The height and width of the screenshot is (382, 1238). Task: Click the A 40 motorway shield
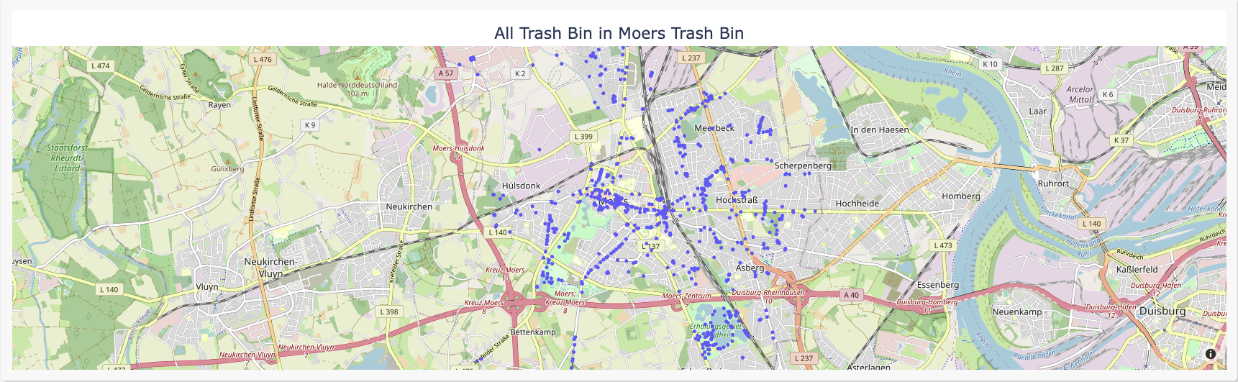pyautogui.click(x=851, y=295)
